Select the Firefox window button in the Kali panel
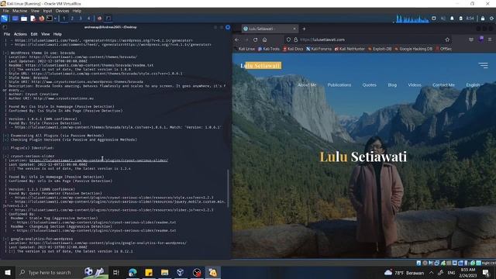This screenshot has height=279, width=496. coord(100,19)
